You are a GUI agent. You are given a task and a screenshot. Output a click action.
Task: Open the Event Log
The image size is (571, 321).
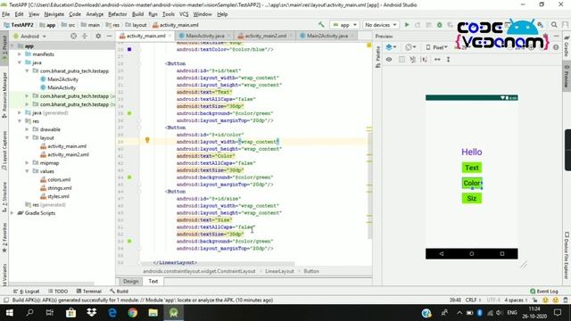(x=543, y=292)
